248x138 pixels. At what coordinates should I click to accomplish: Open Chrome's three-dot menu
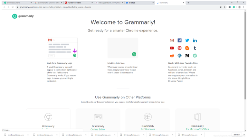point(244,7)
